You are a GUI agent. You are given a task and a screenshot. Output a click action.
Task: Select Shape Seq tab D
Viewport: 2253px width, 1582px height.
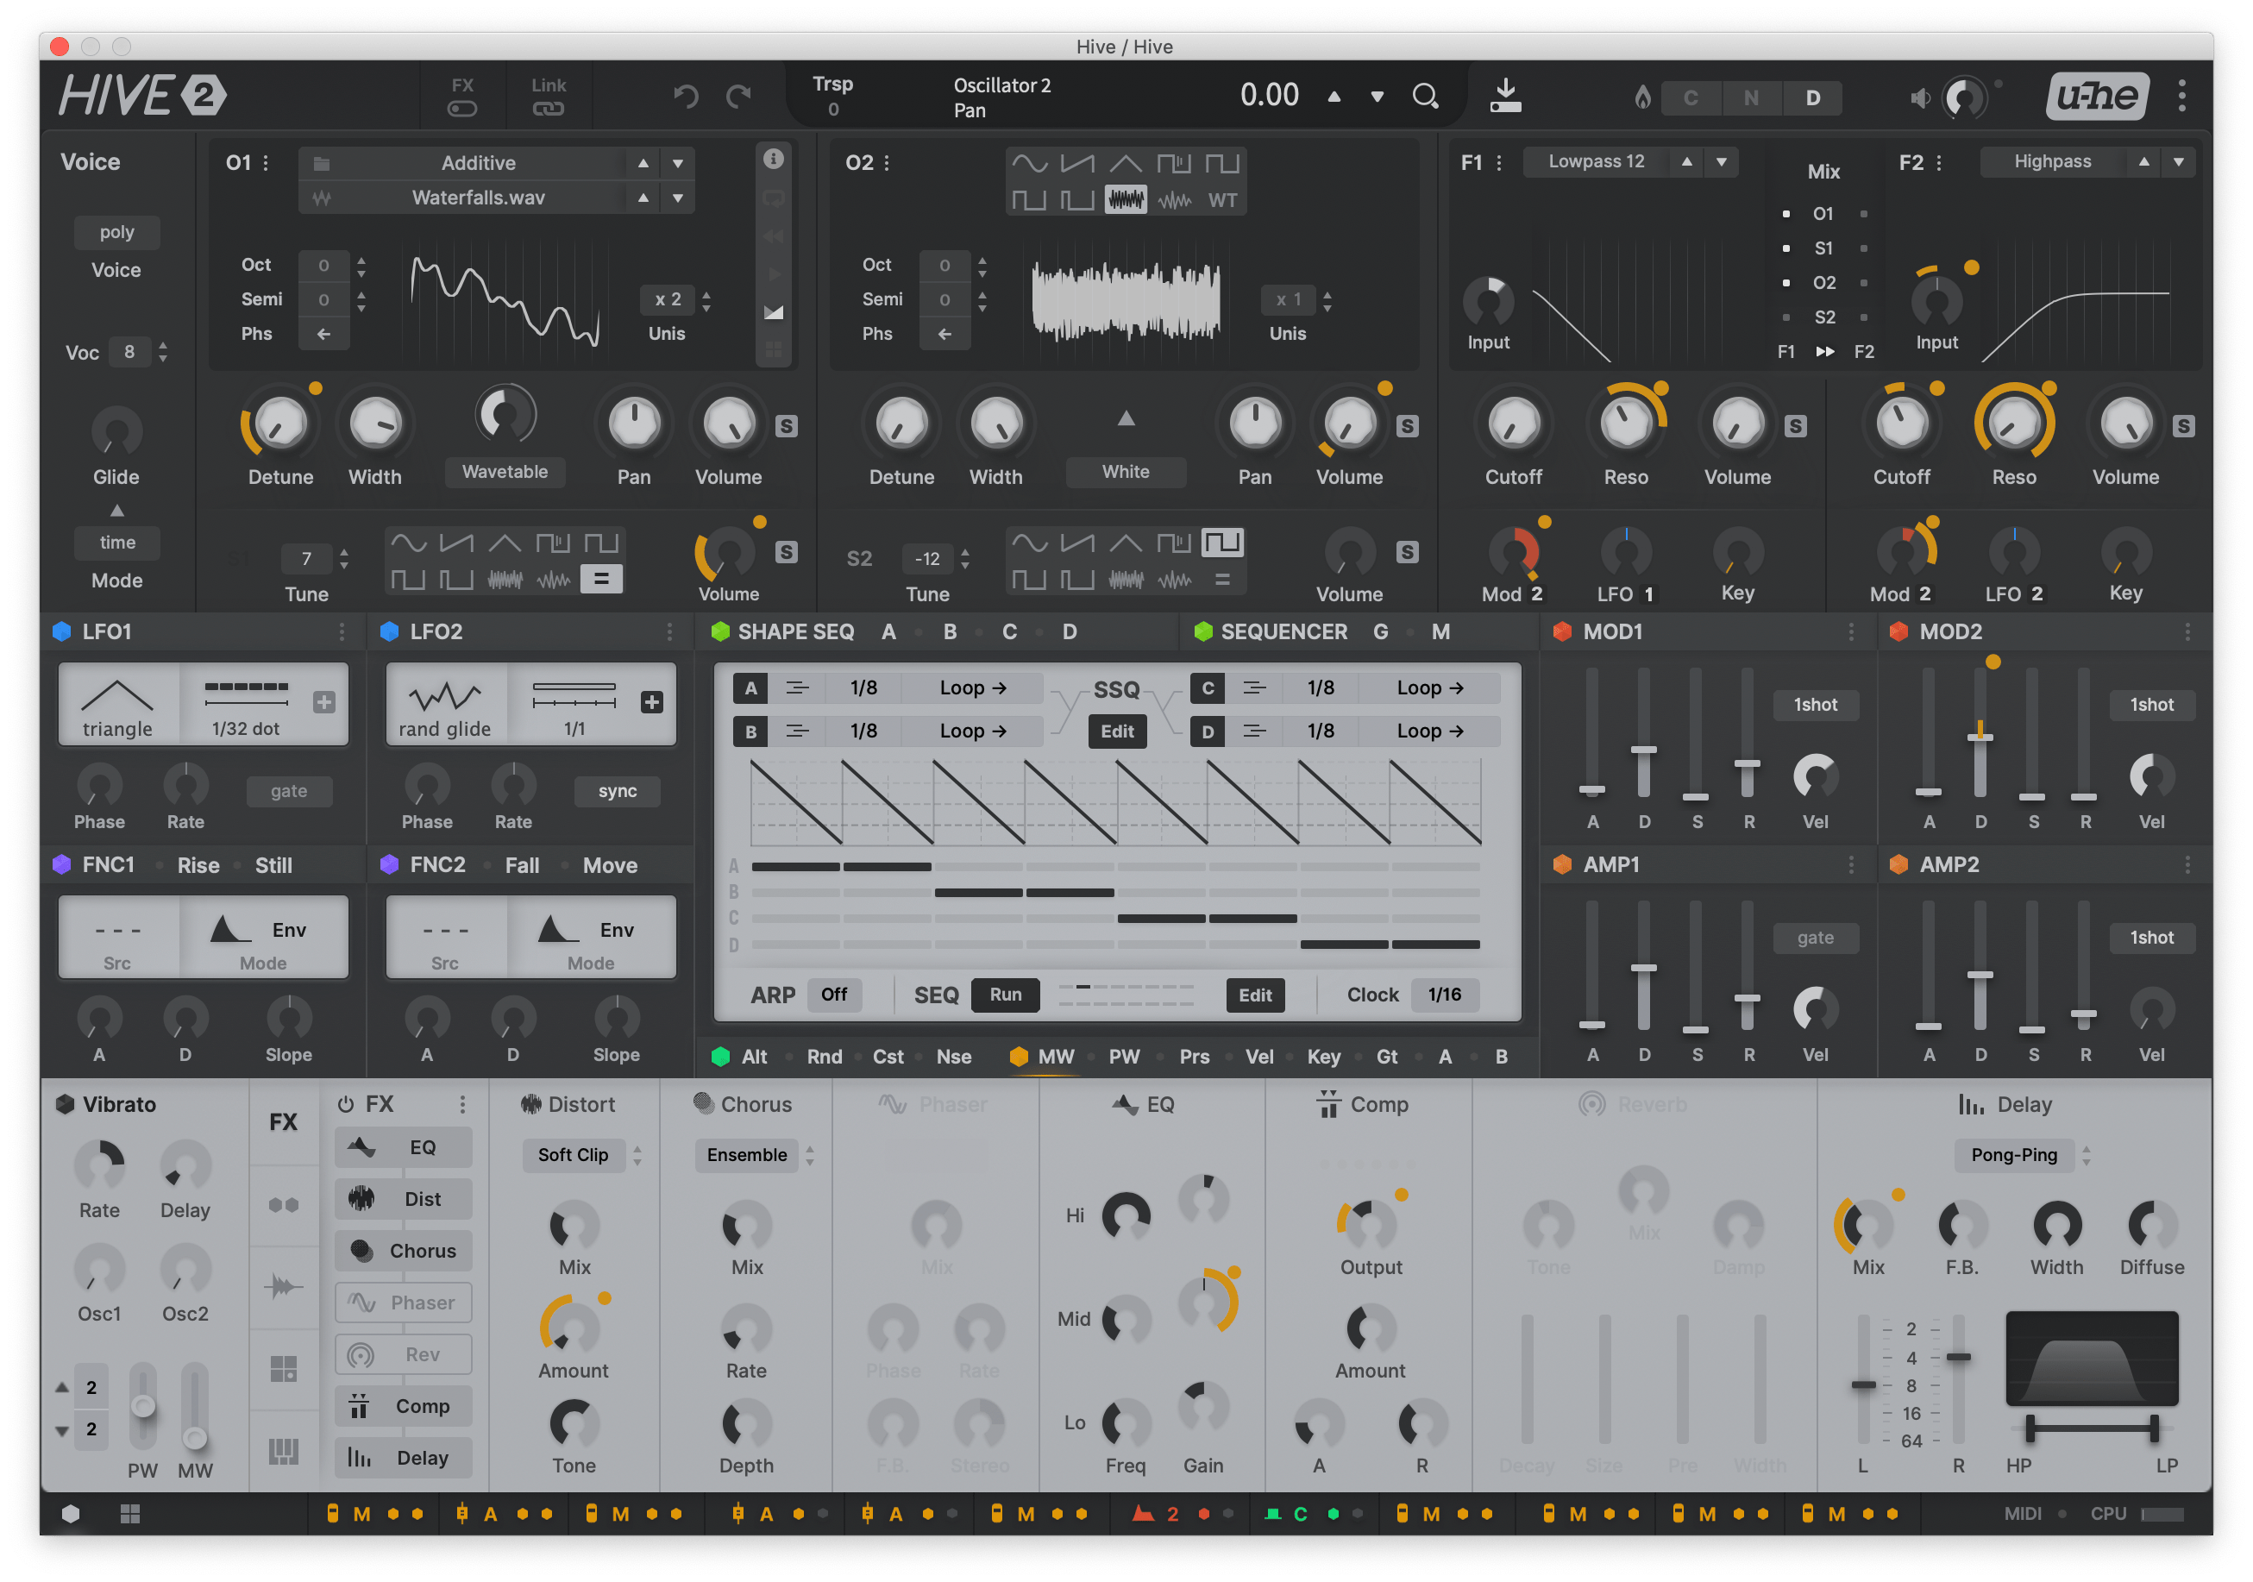click(x=1070, y=632)
